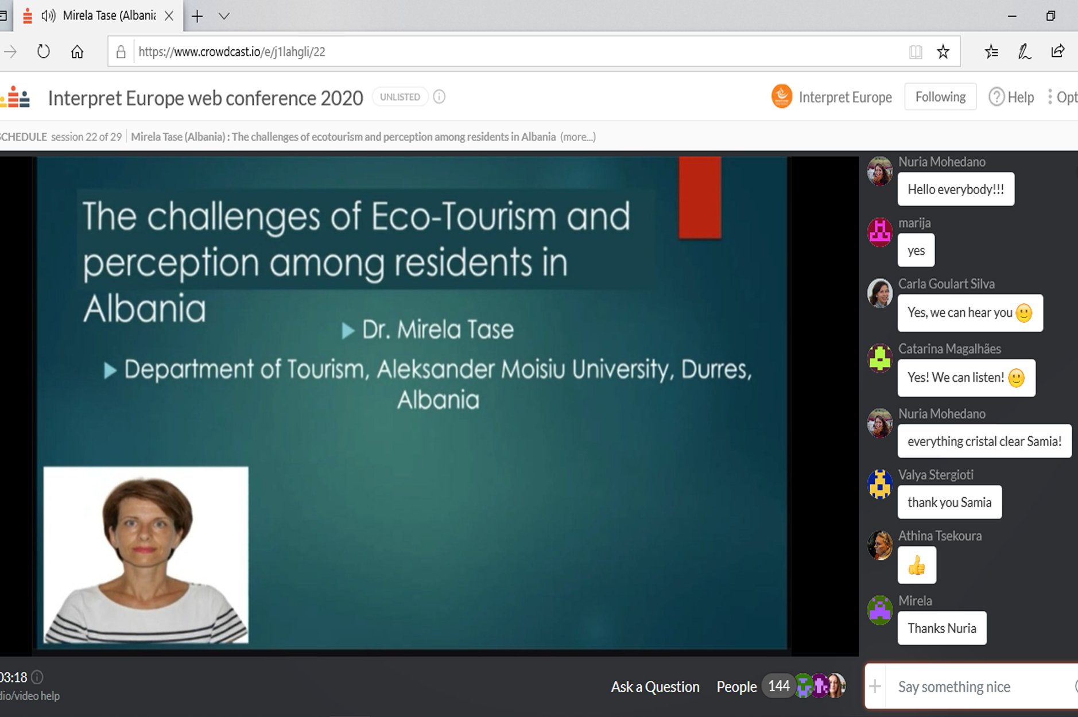Click the site security lock icon

pyautogui.click(x=121, y=52)
